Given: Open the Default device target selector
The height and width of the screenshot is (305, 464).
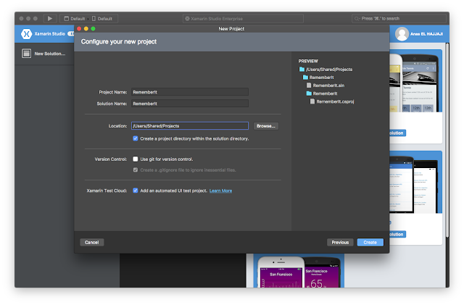Looking at the screenshot, I should coord(102,19).
